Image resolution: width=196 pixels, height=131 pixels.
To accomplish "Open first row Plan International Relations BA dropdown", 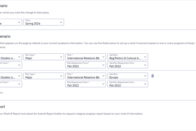I will coord(85,57).
